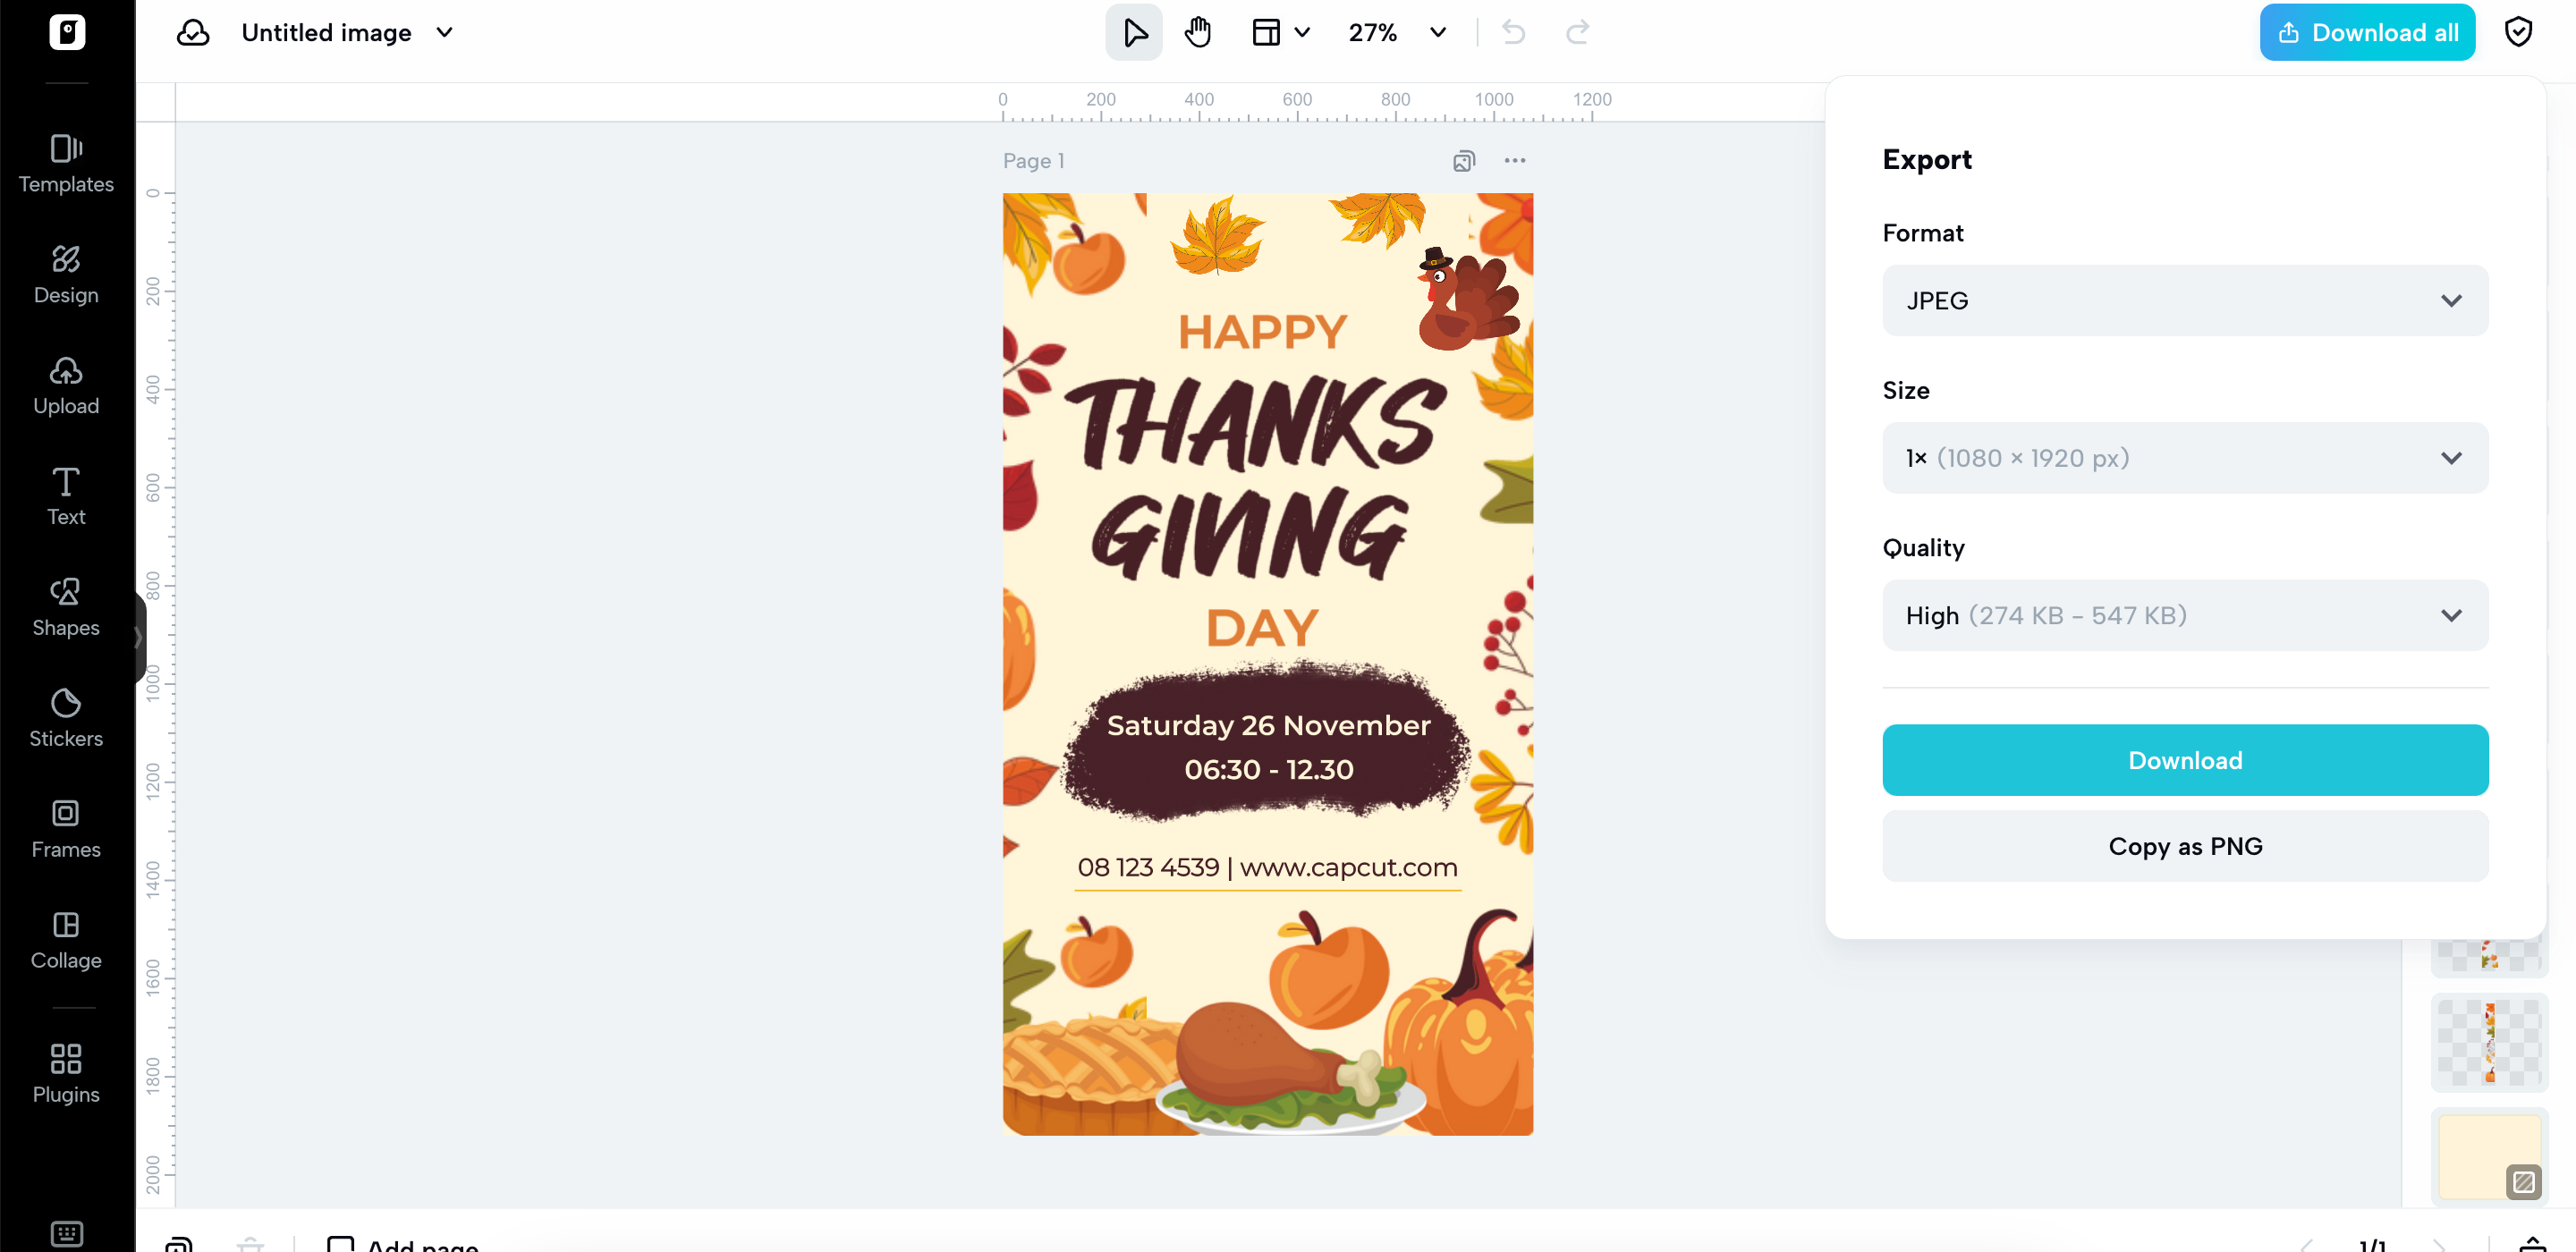Click the duplicate page icon

pyautogui.click(x=1463, y=161)
